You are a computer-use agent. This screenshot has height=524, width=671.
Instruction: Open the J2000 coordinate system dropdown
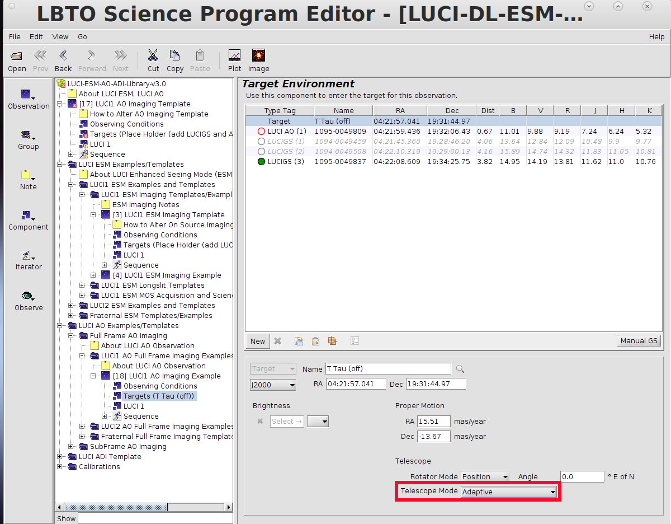[x=273, y=385]
